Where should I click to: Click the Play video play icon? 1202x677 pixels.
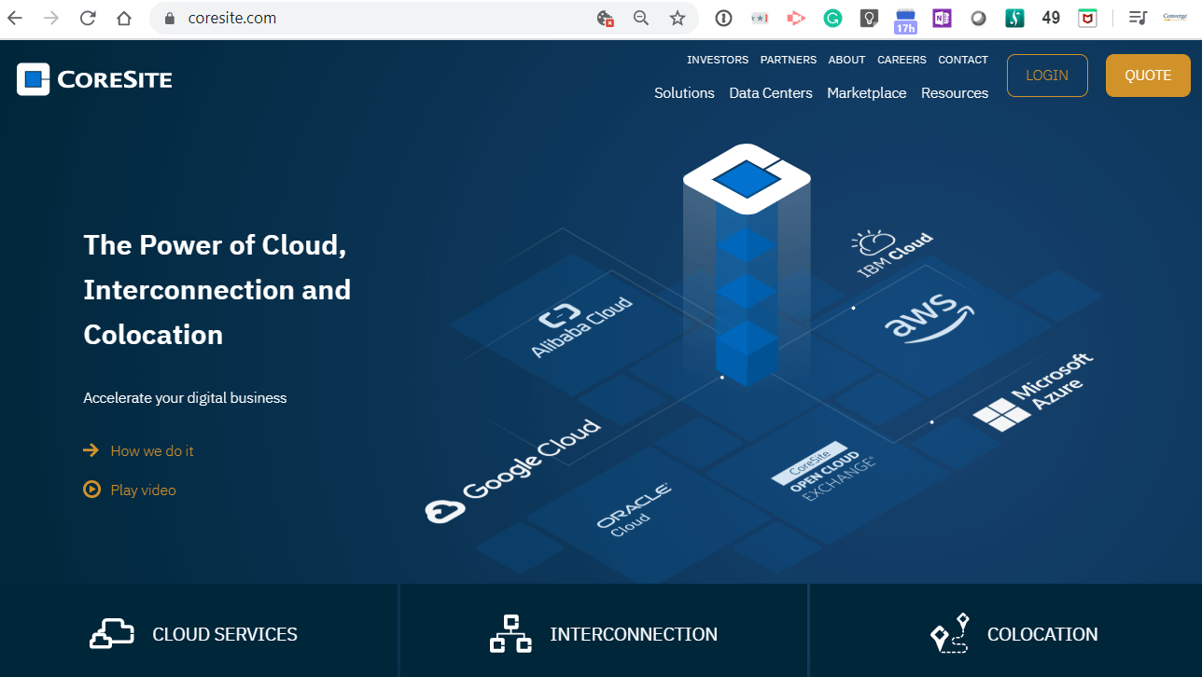pyautogui.click(x=91, y=490)
